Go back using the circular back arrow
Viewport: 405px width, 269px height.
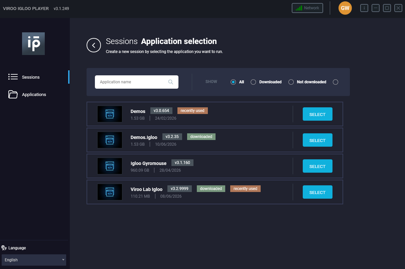coord(94,45)
